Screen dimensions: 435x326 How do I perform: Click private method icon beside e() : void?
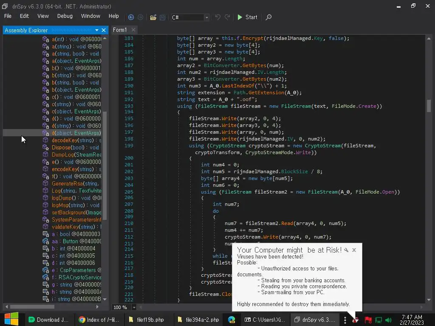(x=46, y=162)
